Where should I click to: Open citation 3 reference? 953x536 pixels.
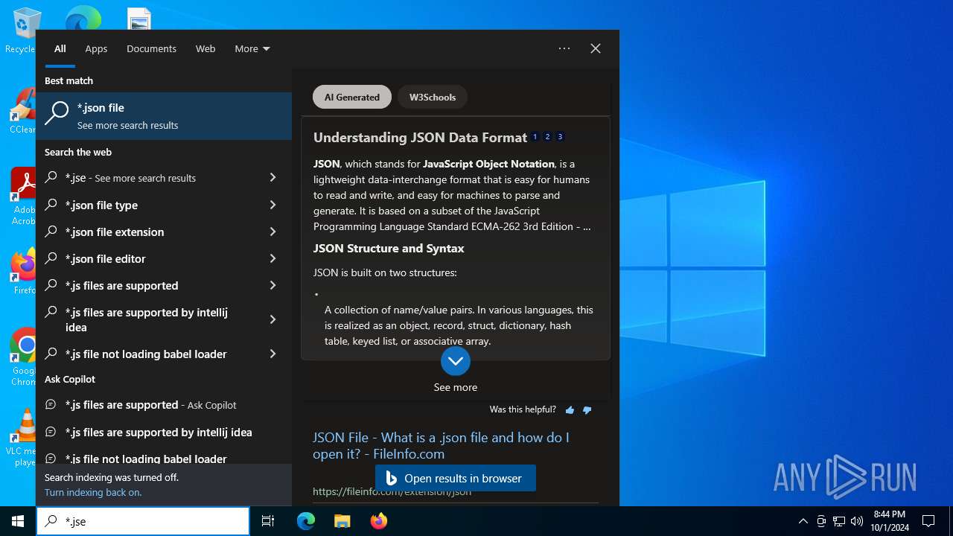(x=560, y=137)
